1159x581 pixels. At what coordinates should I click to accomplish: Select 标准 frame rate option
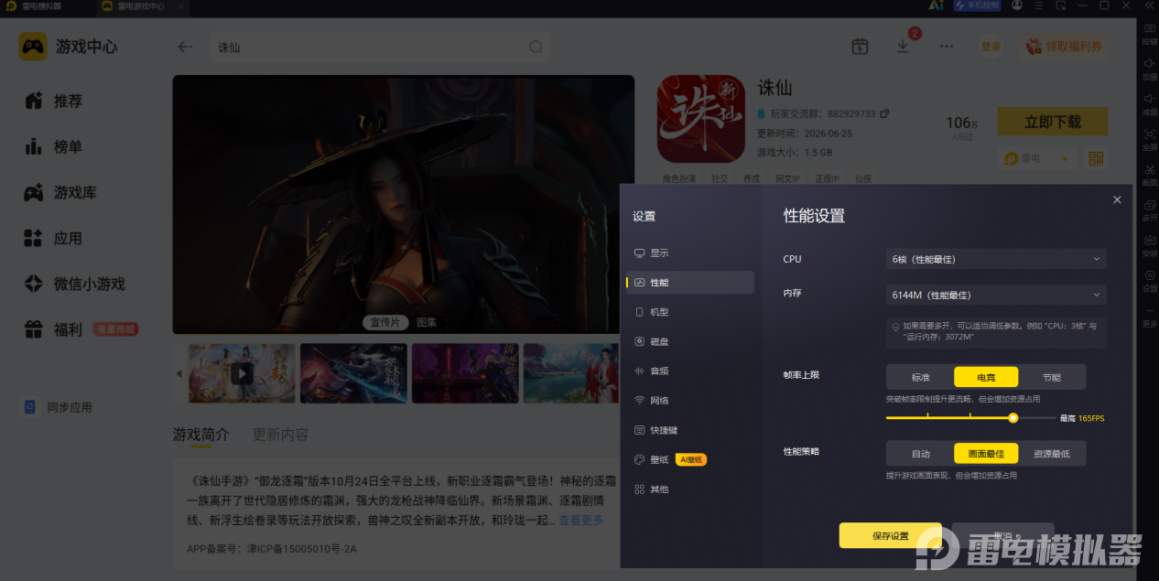pyautogui.click(x=920, y=377)
